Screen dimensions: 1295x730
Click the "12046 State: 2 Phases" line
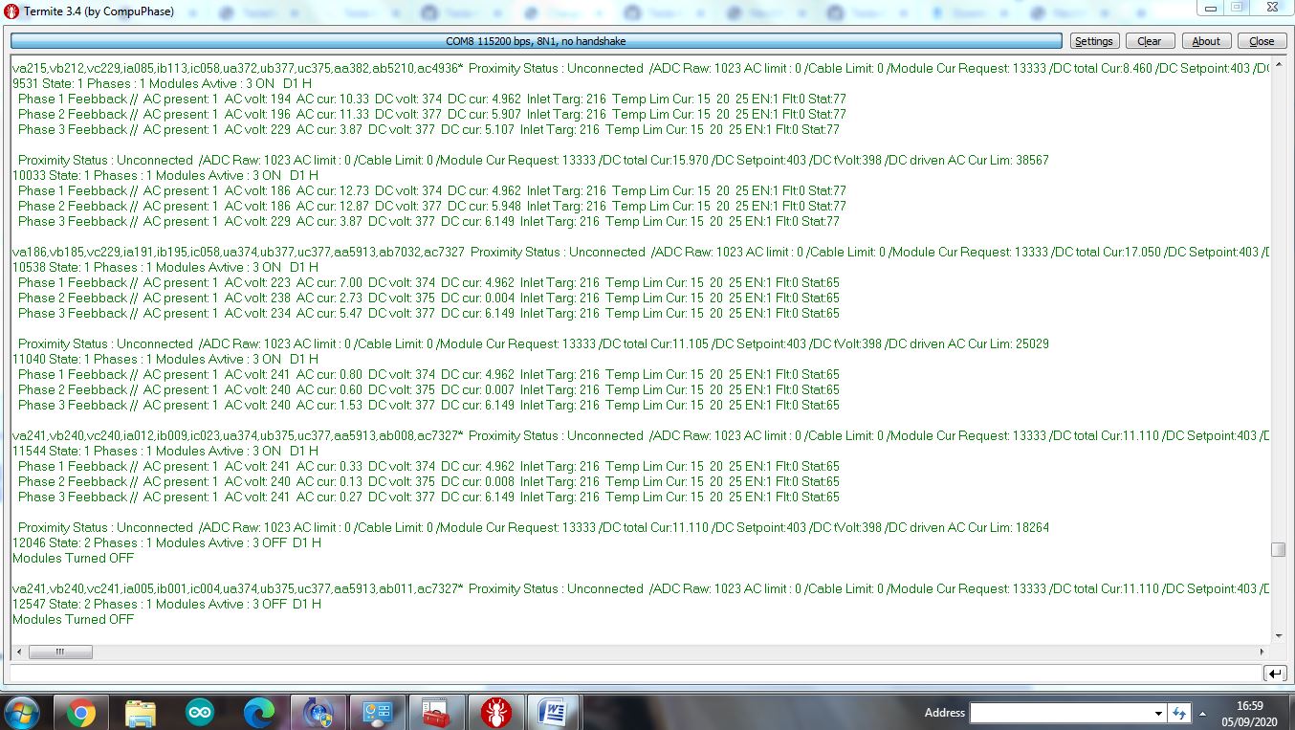[166, 542]
